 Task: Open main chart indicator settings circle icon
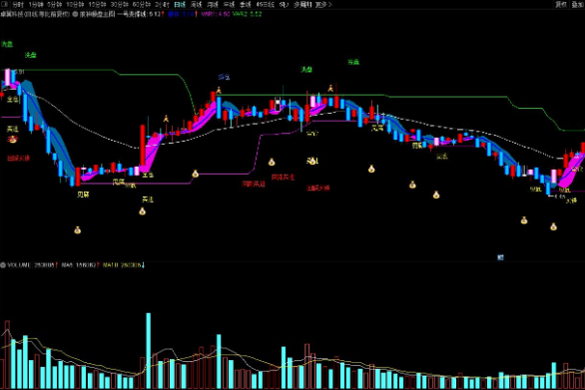75,14
